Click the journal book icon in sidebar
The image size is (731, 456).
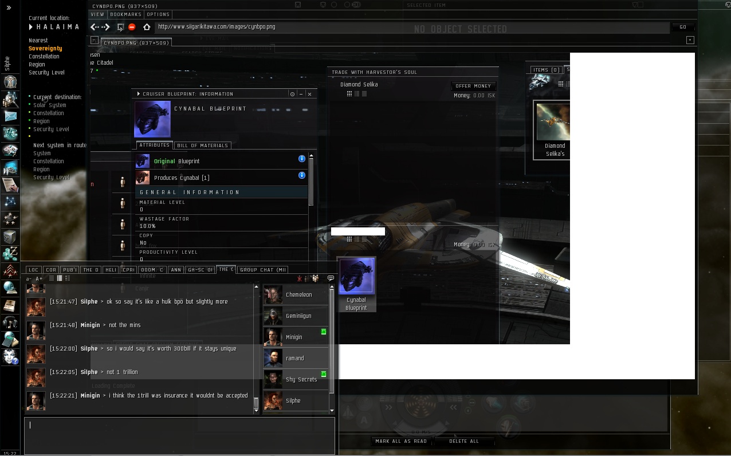point(10,305)
